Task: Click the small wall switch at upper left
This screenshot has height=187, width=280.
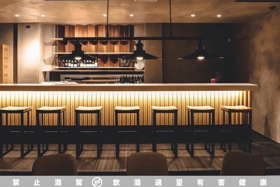Action: point(28,27)
